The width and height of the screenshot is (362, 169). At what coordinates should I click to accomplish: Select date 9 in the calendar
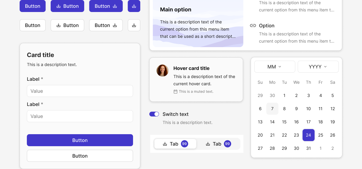point(297,109)
